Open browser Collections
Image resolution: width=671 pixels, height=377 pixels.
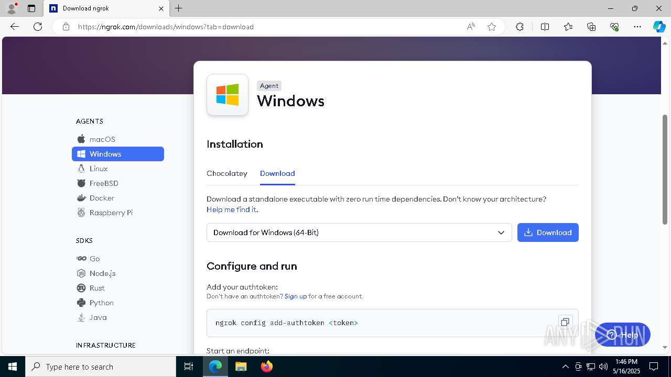coord(591,27)
